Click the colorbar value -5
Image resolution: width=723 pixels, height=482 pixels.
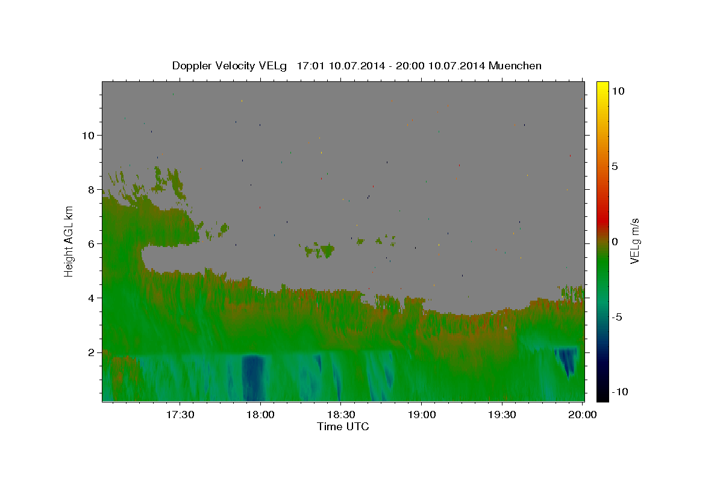point(617,317)
